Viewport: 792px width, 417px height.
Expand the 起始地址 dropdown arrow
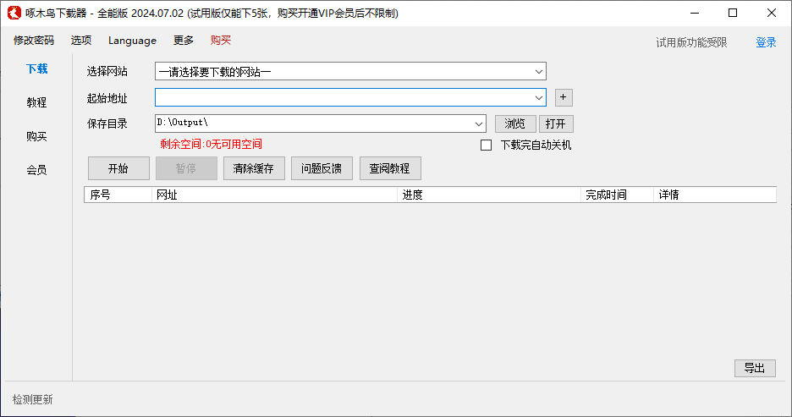pyautogui.click(x=538, y=97)
